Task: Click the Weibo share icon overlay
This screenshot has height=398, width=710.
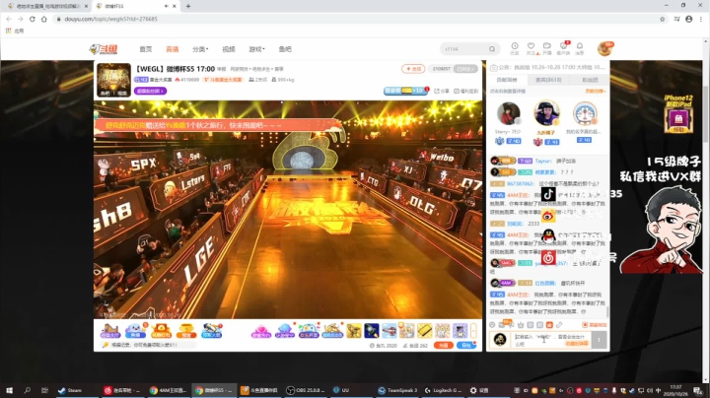Action: click(x=548, y=216)
